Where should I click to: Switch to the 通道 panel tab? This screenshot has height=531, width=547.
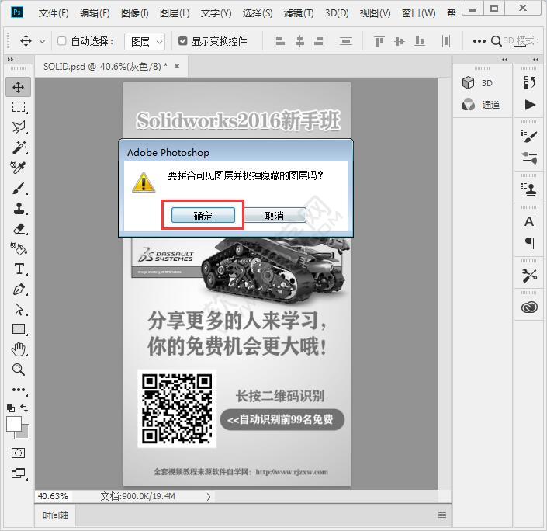point(481,105)
